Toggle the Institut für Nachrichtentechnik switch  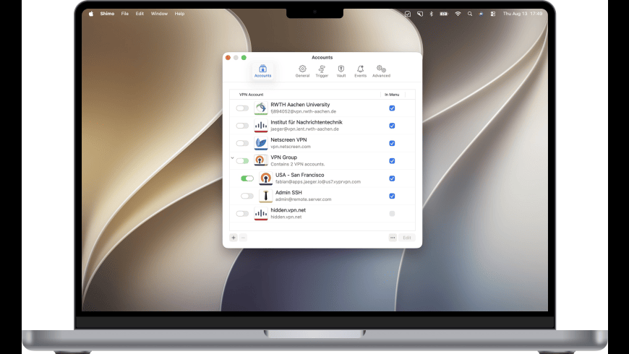[242, 126]
